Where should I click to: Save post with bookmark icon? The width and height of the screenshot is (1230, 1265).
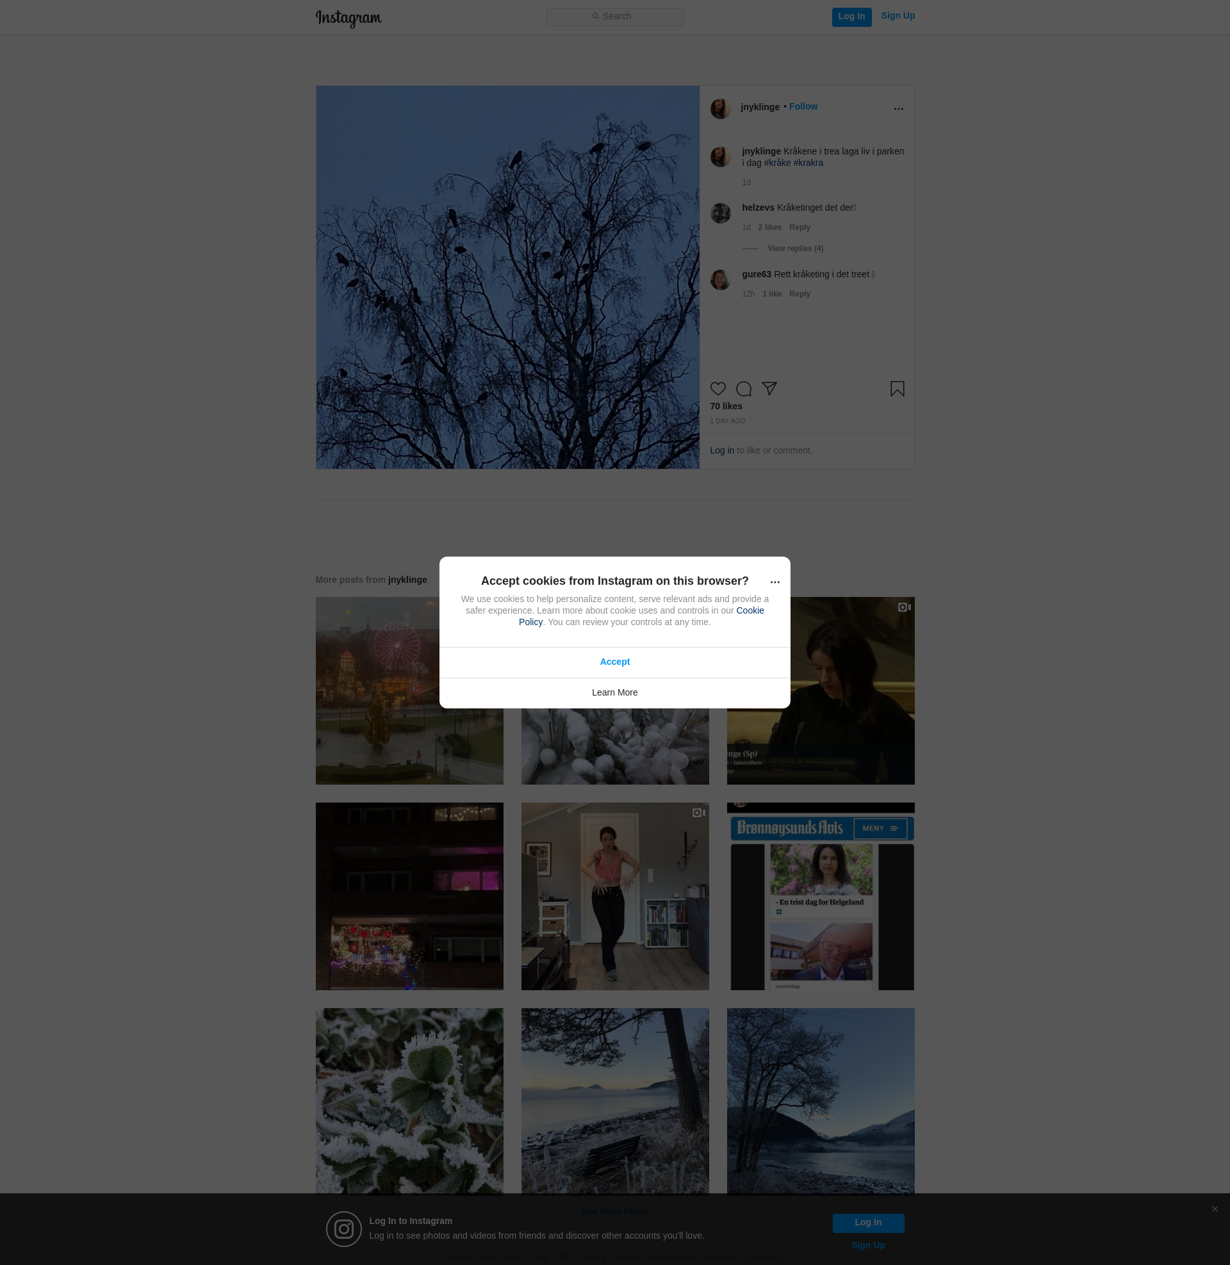click(897, 389)
